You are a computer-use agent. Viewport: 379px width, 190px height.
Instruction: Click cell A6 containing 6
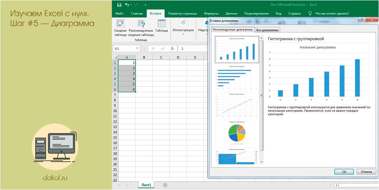pyautogui.click(x=127, y=89)
